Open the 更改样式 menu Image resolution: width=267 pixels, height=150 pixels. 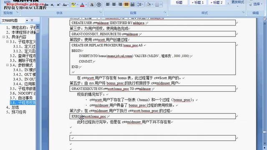[x=238, y=3]
